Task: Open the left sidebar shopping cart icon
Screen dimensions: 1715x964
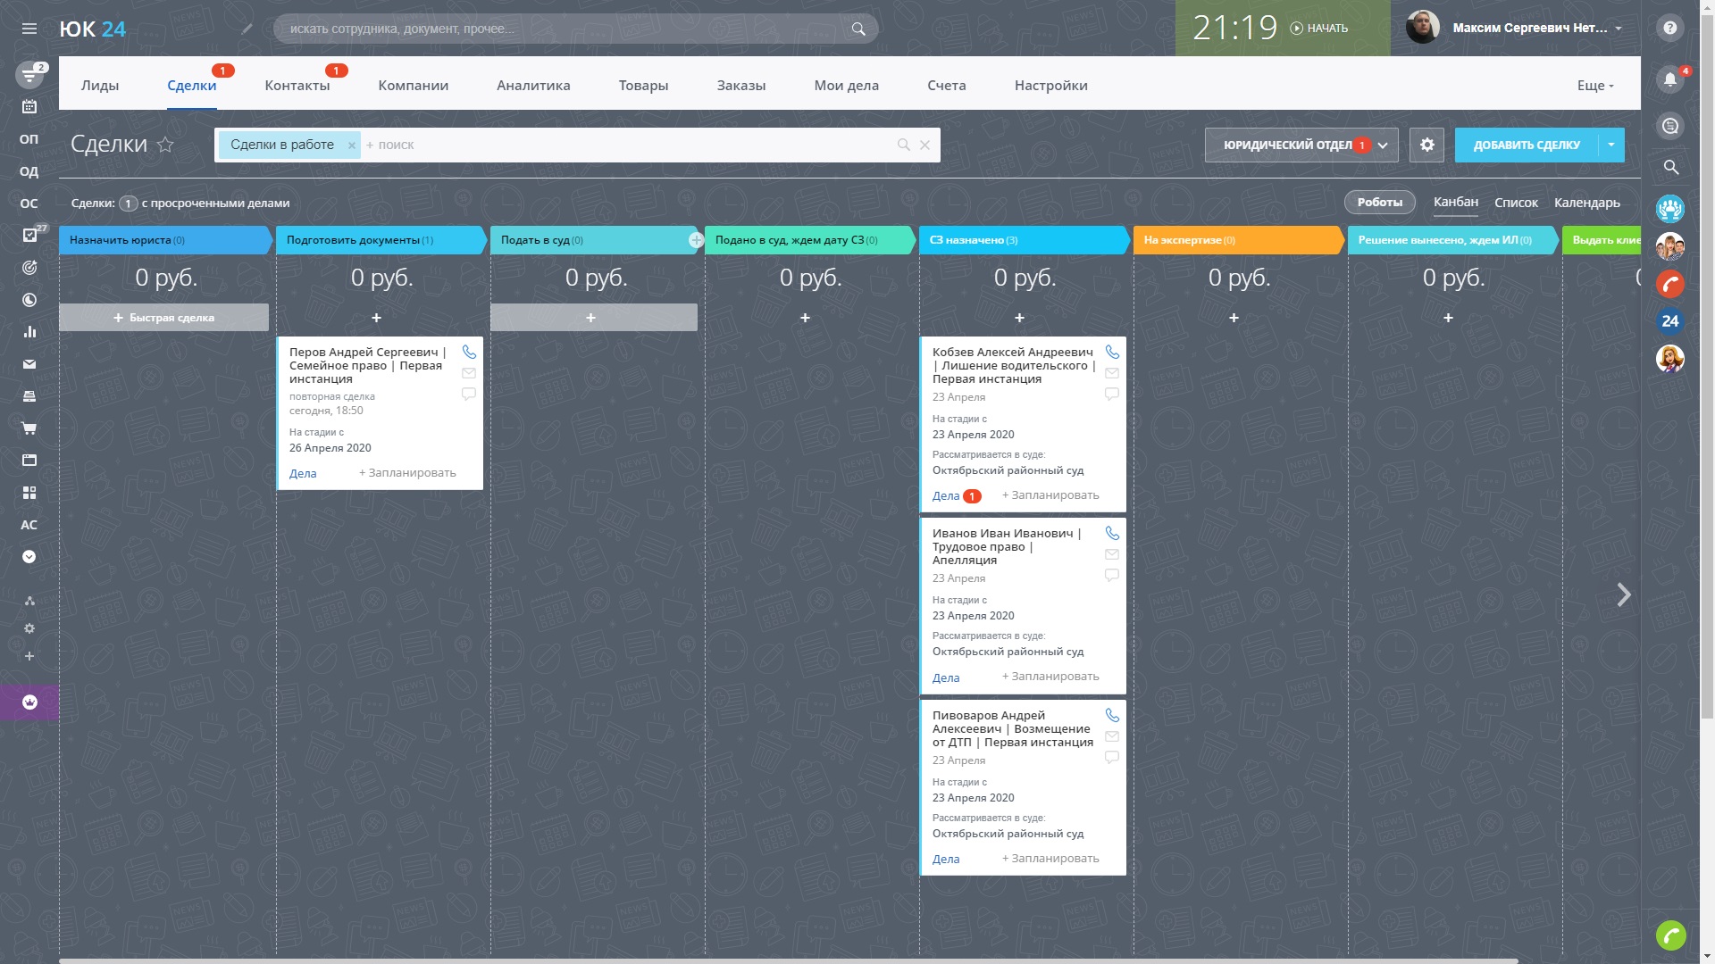Action: (x=29, y=428)
